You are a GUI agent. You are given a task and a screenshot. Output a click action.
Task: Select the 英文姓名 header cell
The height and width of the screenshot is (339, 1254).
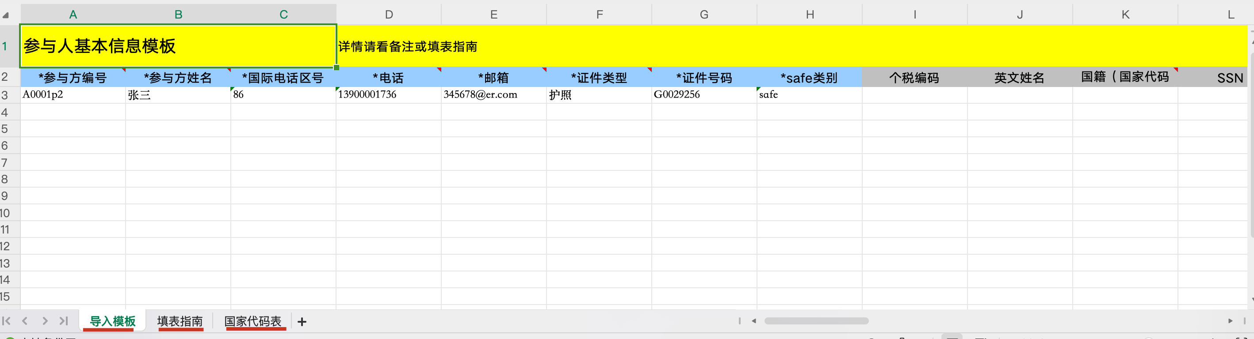point(1020,77)
